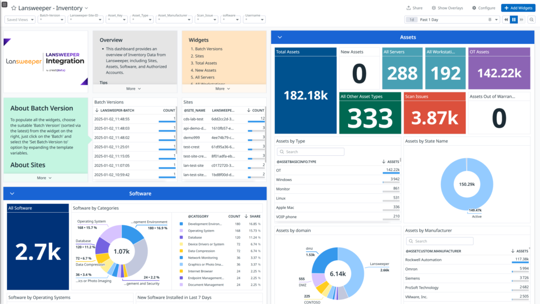Image resolution: width=540 pixels, height=304 pixels.
Task: Step time range backward
Action: tap(506, 20)
